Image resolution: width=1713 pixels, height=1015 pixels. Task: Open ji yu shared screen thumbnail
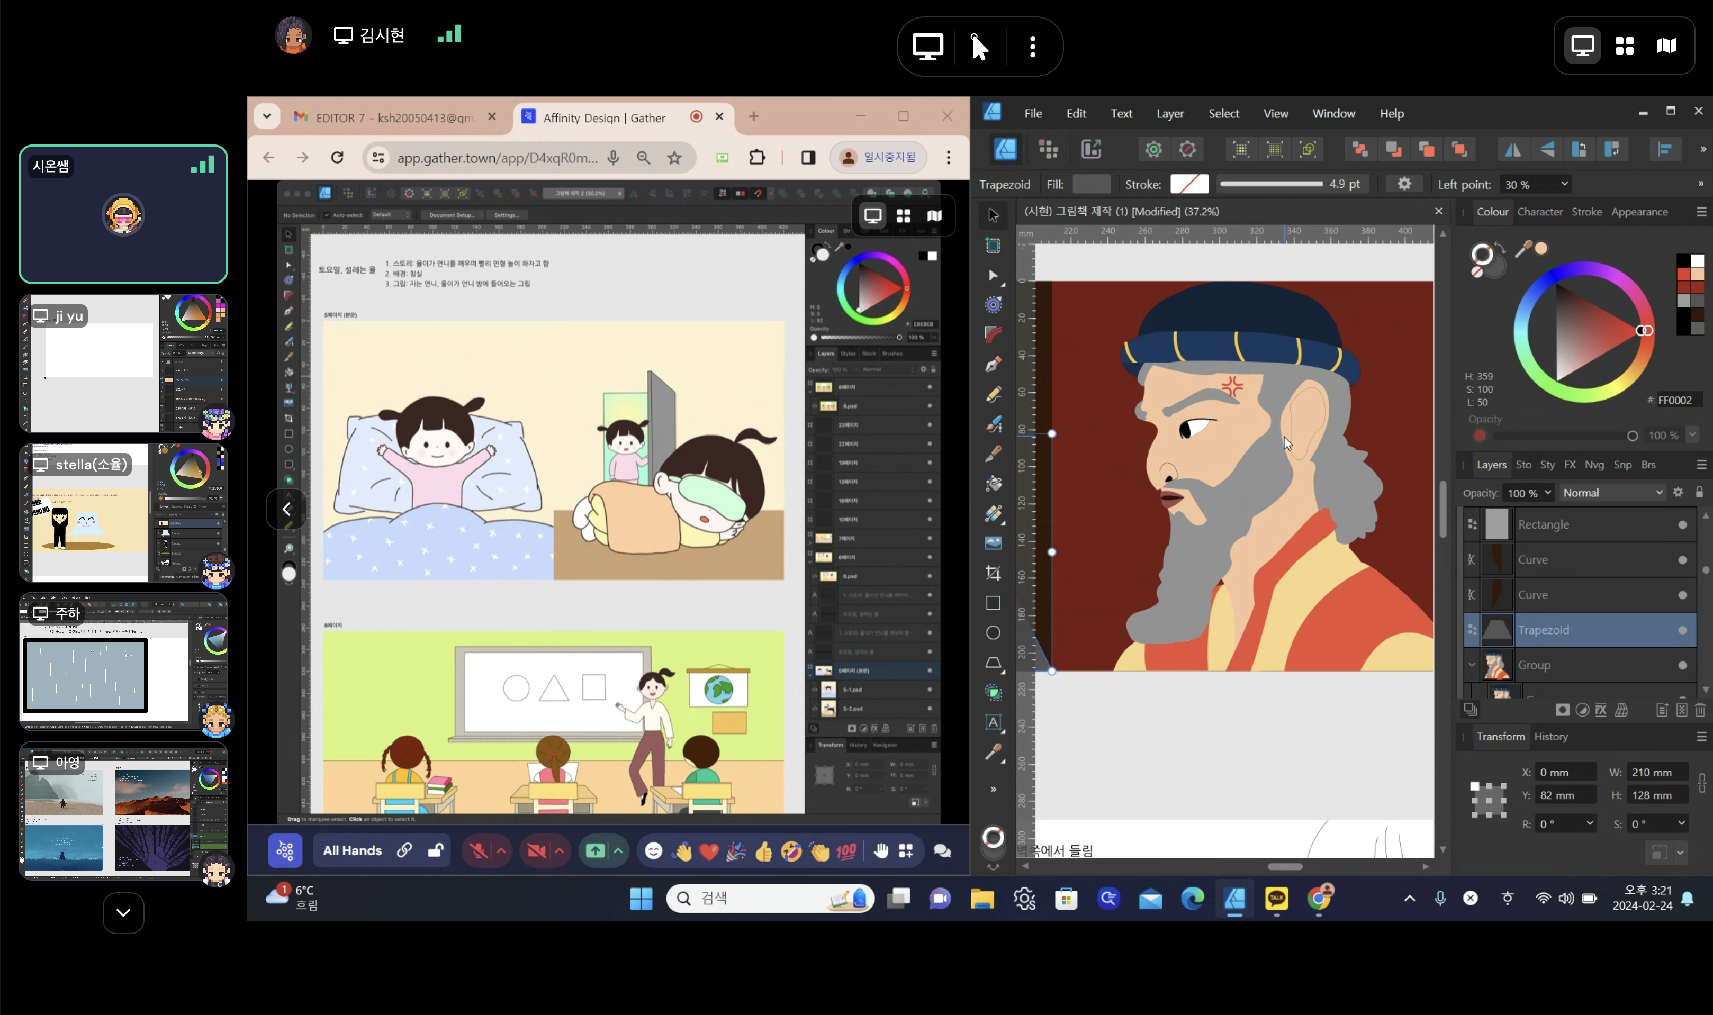point(123,364)
